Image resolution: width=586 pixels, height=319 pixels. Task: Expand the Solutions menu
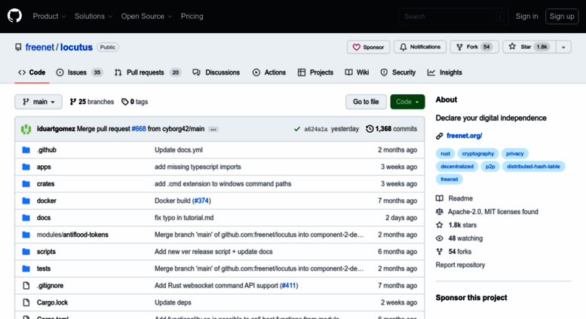point(94,16)
